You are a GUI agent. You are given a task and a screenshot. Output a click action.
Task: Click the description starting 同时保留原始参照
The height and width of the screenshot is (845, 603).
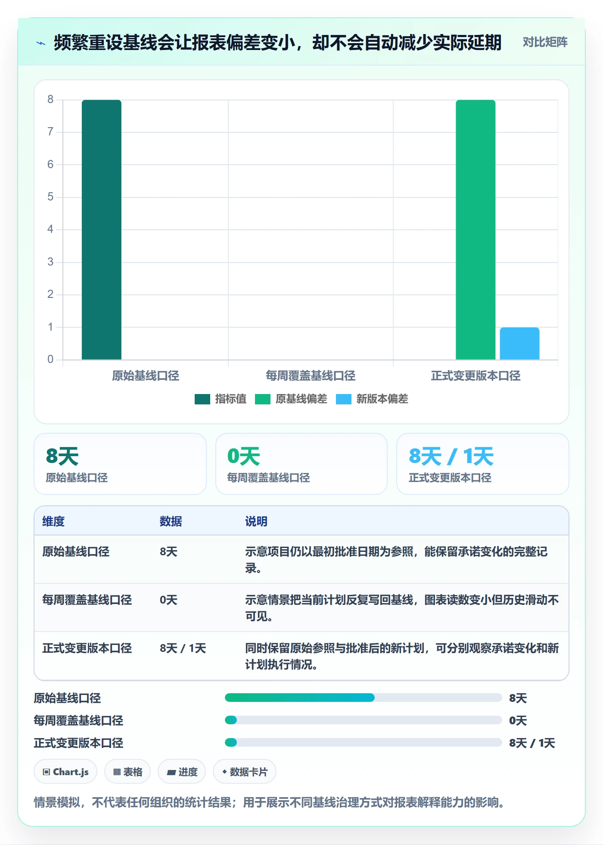tap(402, 656)
